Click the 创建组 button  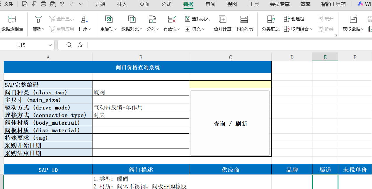click(x=294, y=19)
